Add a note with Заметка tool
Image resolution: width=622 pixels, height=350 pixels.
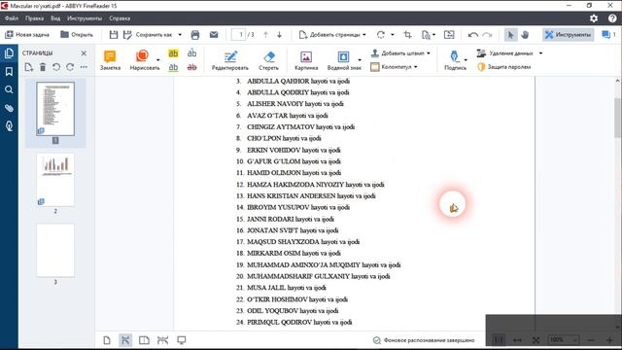110,60
